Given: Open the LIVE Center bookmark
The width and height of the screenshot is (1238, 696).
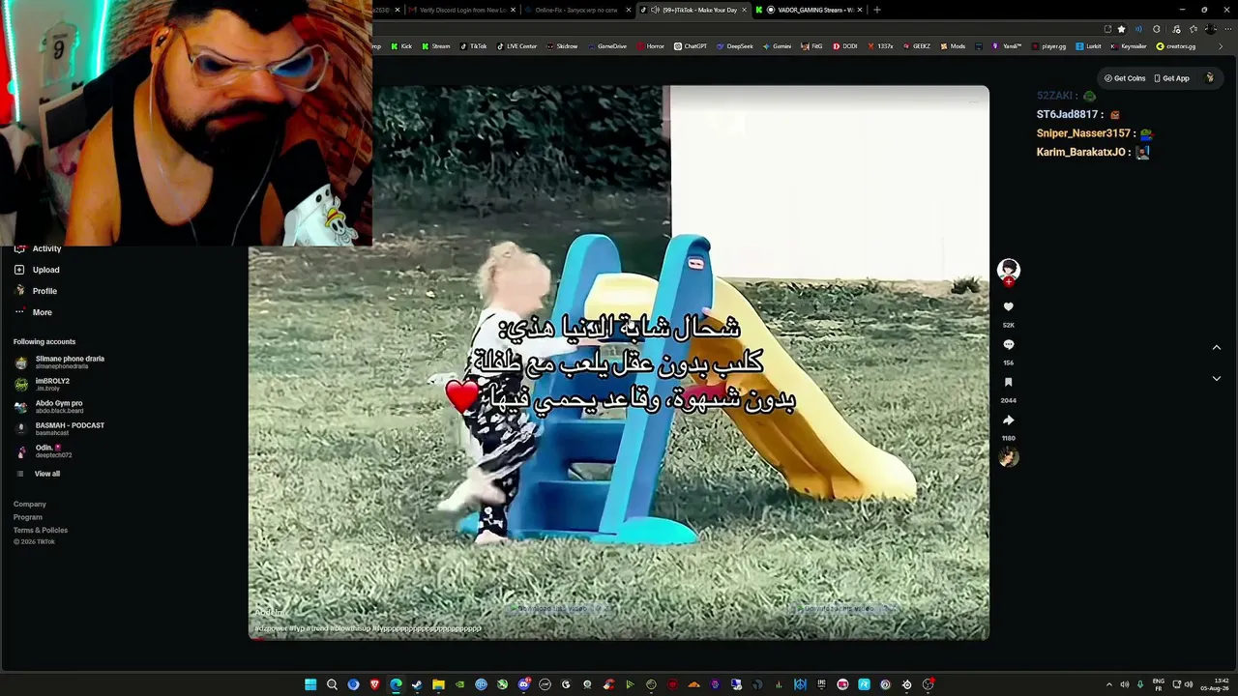Looking at the screenshot, I should coord(516,46).
